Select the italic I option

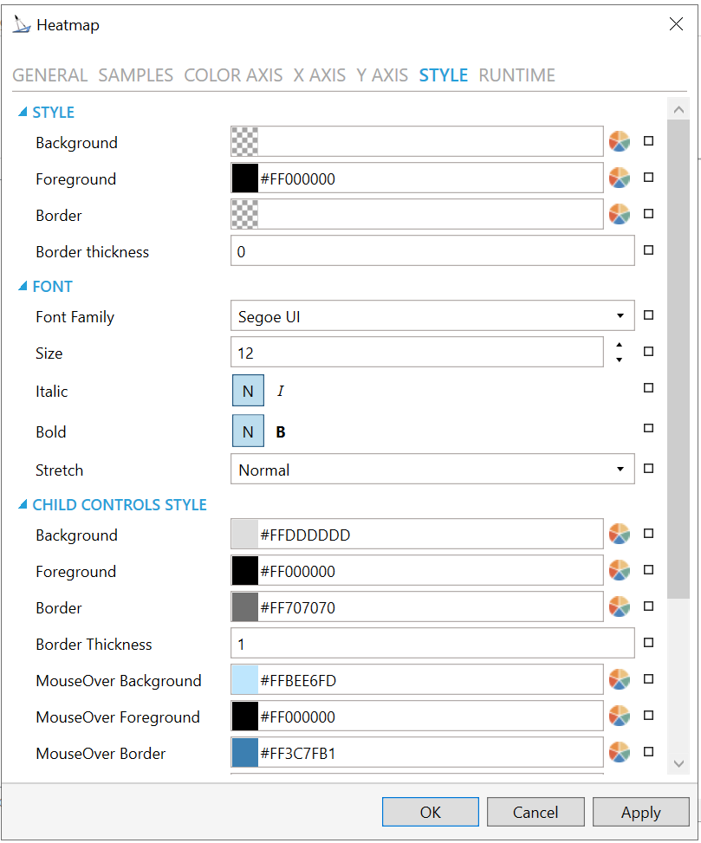(281, 391)
